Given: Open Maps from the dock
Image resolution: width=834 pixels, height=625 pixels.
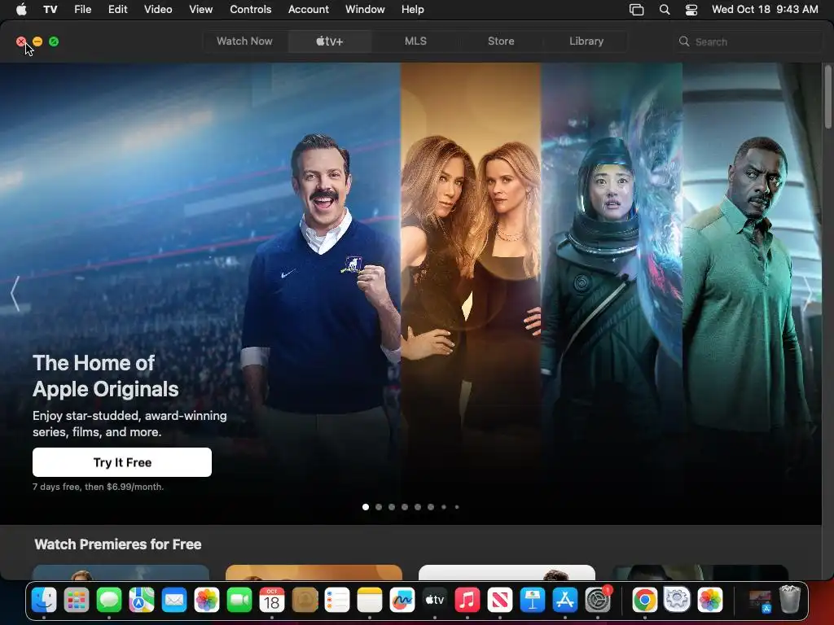Looking at the screenshot, I should pos(142,600).
